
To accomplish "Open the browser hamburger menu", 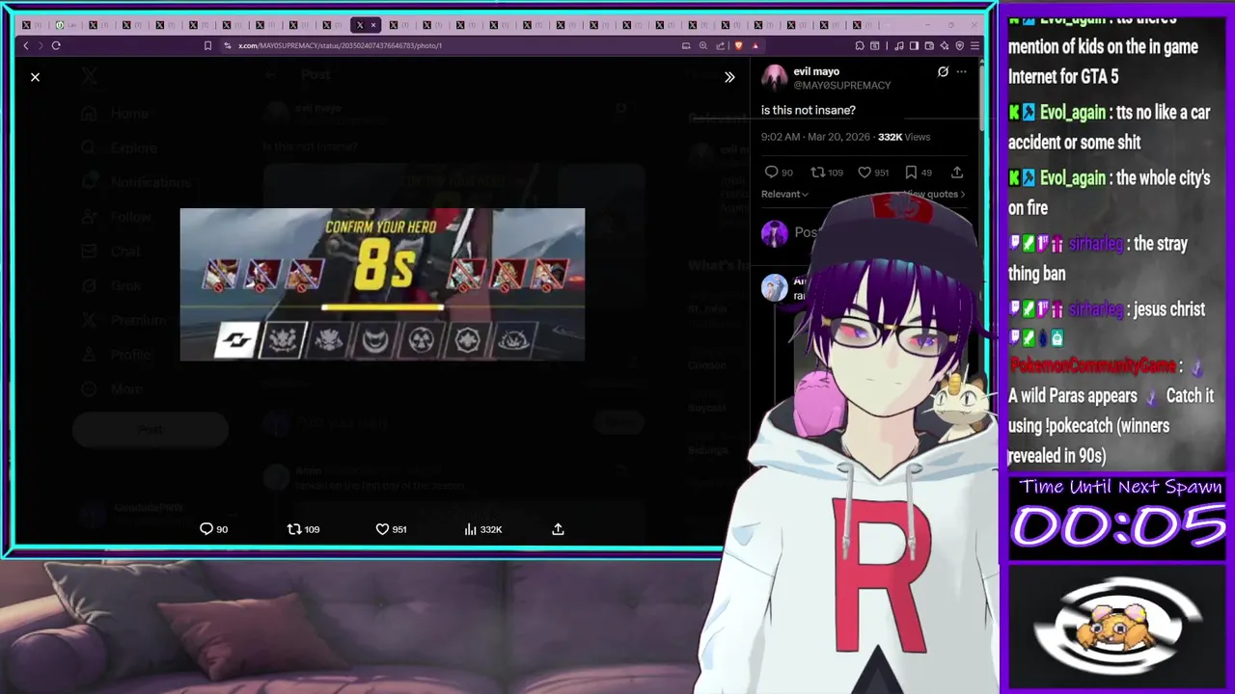I will click(974, 45).
